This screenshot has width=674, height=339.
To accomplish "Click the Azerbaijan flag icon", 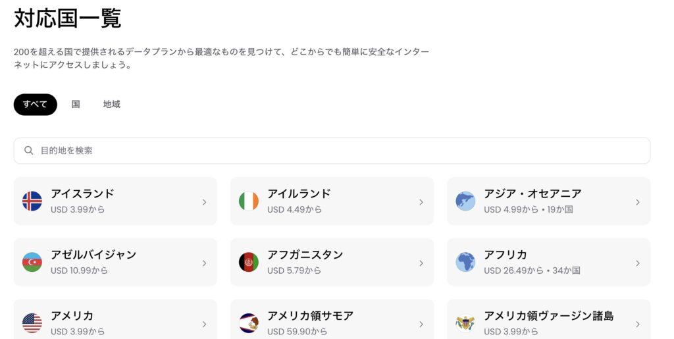I will click(x=32, y=262).
